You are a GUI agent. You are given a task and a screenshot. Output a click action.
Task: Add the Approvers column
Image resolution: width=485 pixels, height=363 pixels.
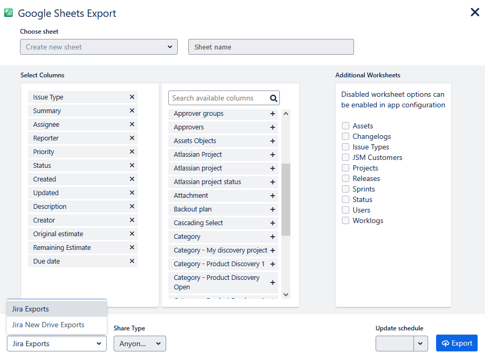[272, 127]
